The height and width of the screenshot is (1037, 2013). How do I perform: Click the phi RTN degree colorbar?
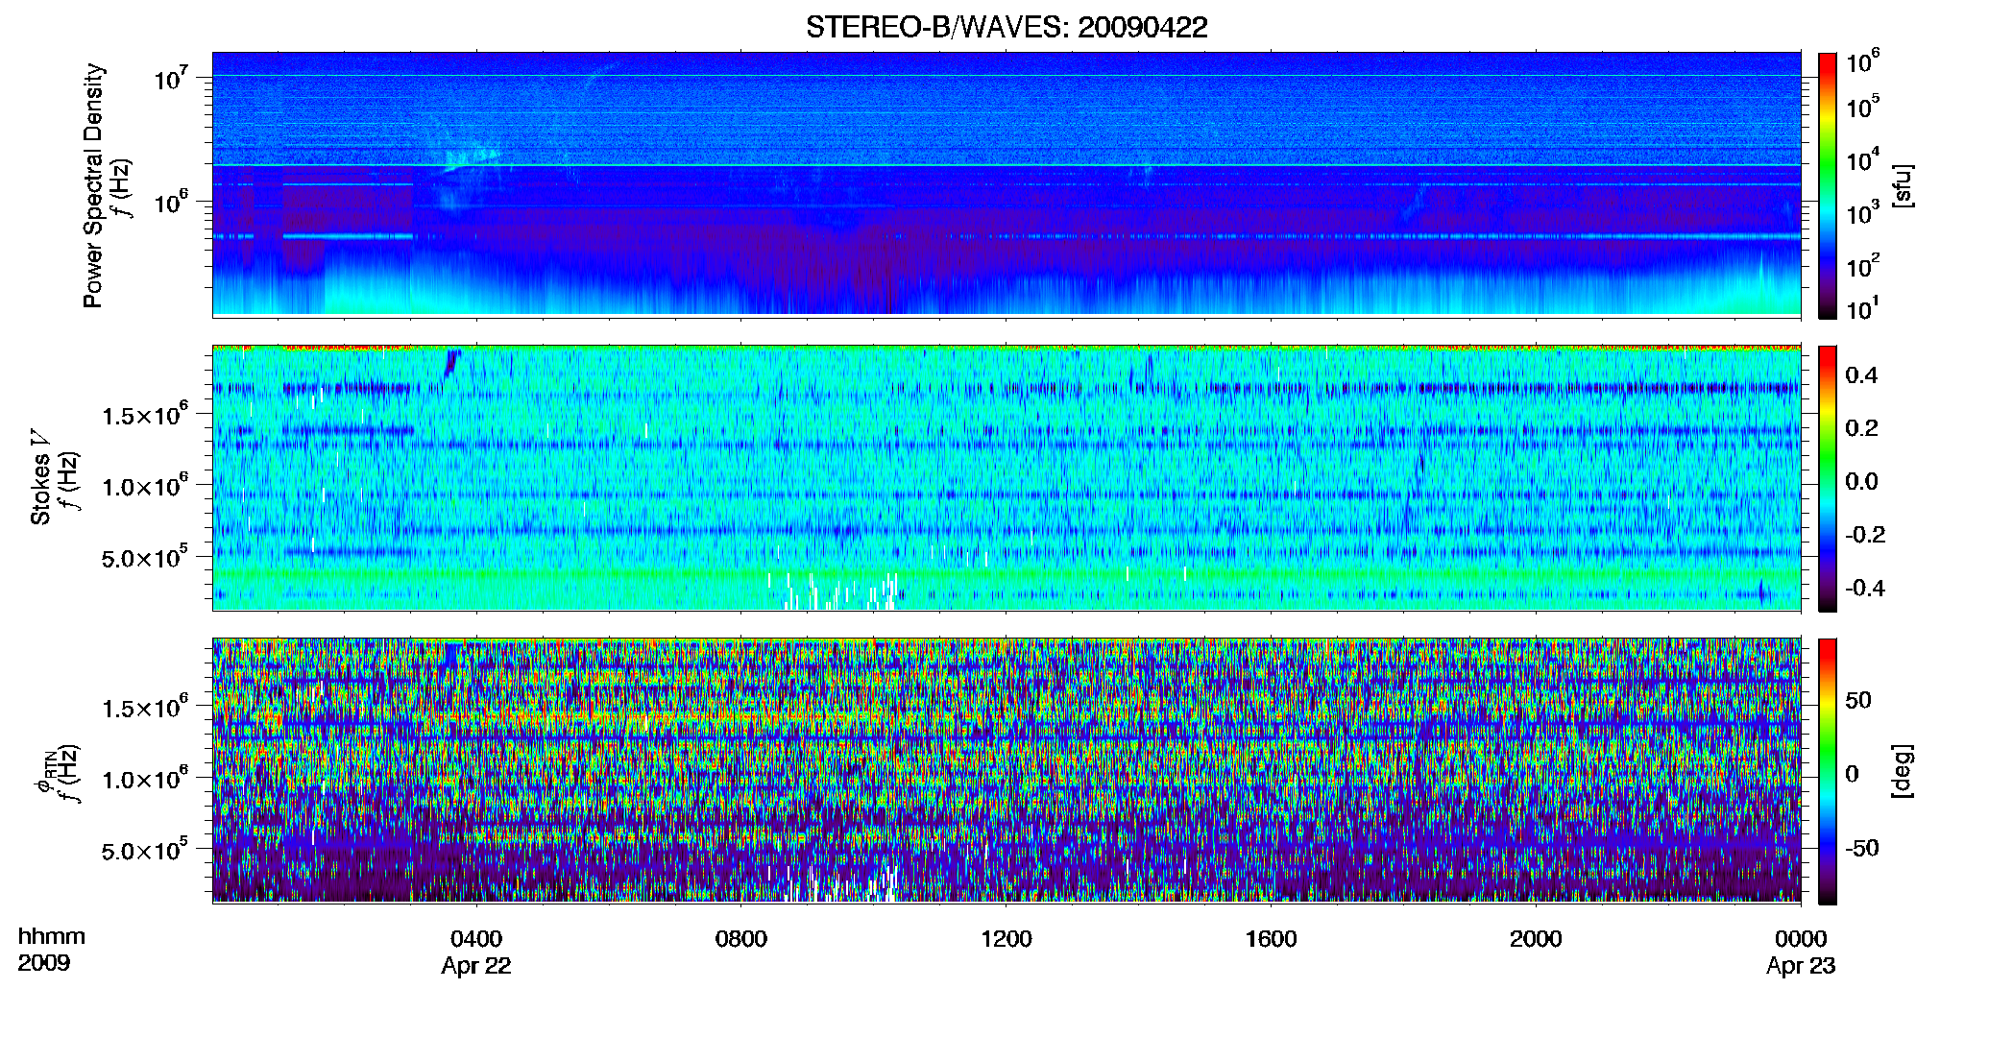point(1827,771)
